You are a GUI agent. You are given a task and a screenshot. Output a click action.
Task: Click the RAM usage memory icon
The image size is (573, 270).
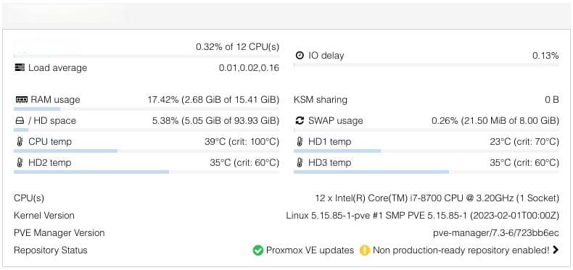coord(22,100)
